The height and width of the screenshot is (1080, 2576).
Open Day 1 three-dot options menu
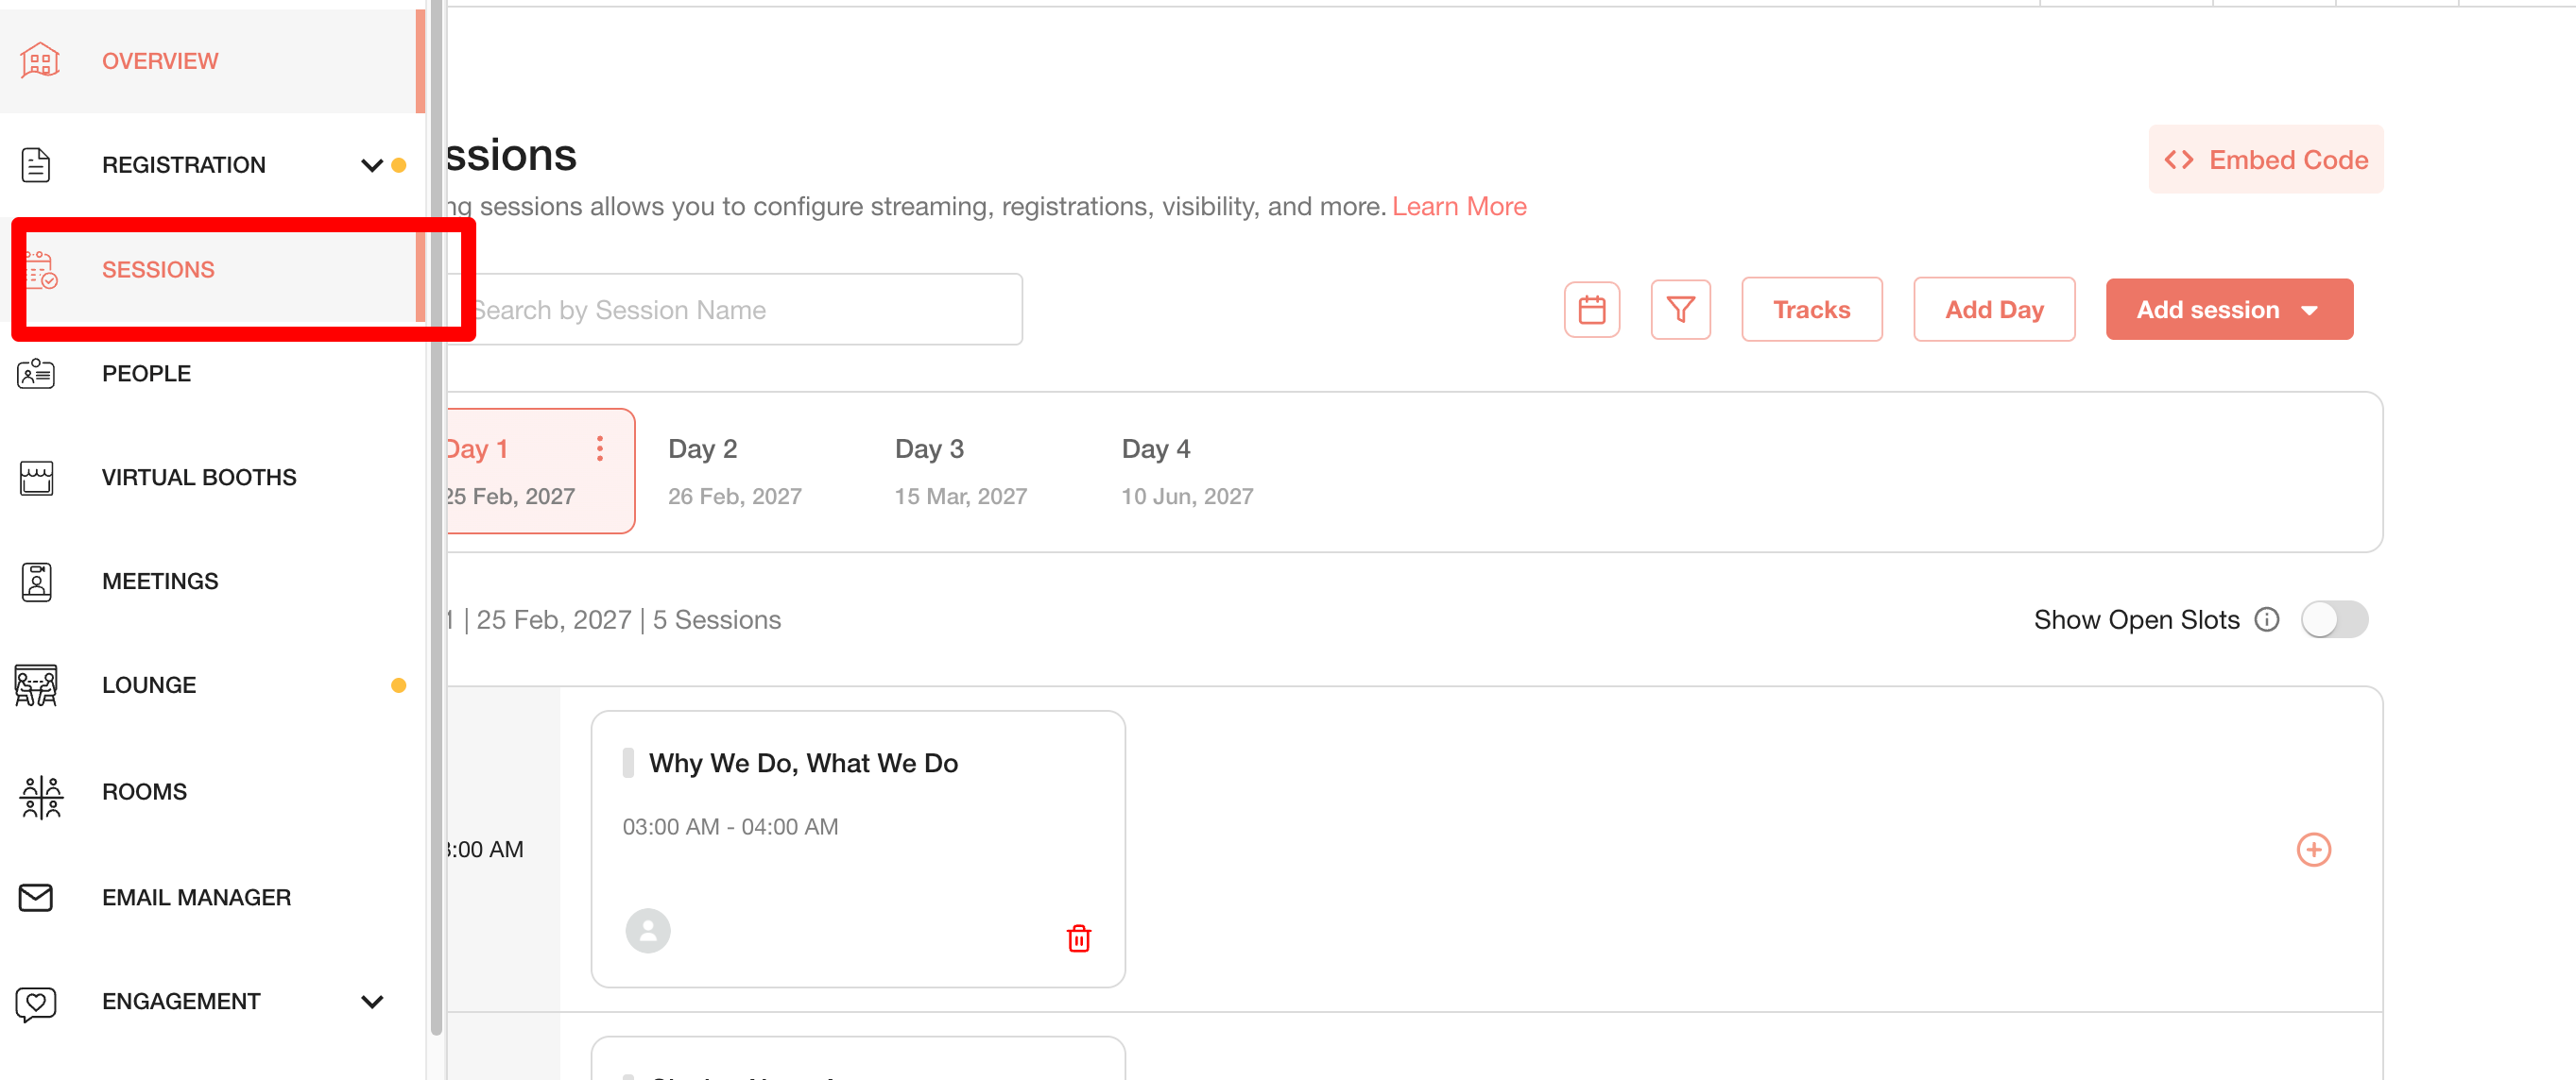[600, 448]
